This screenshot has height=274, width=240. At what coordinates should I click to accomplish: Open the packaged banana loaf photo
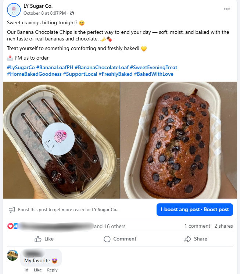pos(61,140)
